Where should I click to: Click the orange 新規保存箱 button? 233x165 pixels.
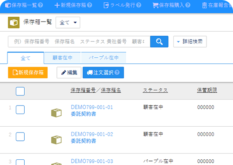pyautogui.click(x=28, y=73)
